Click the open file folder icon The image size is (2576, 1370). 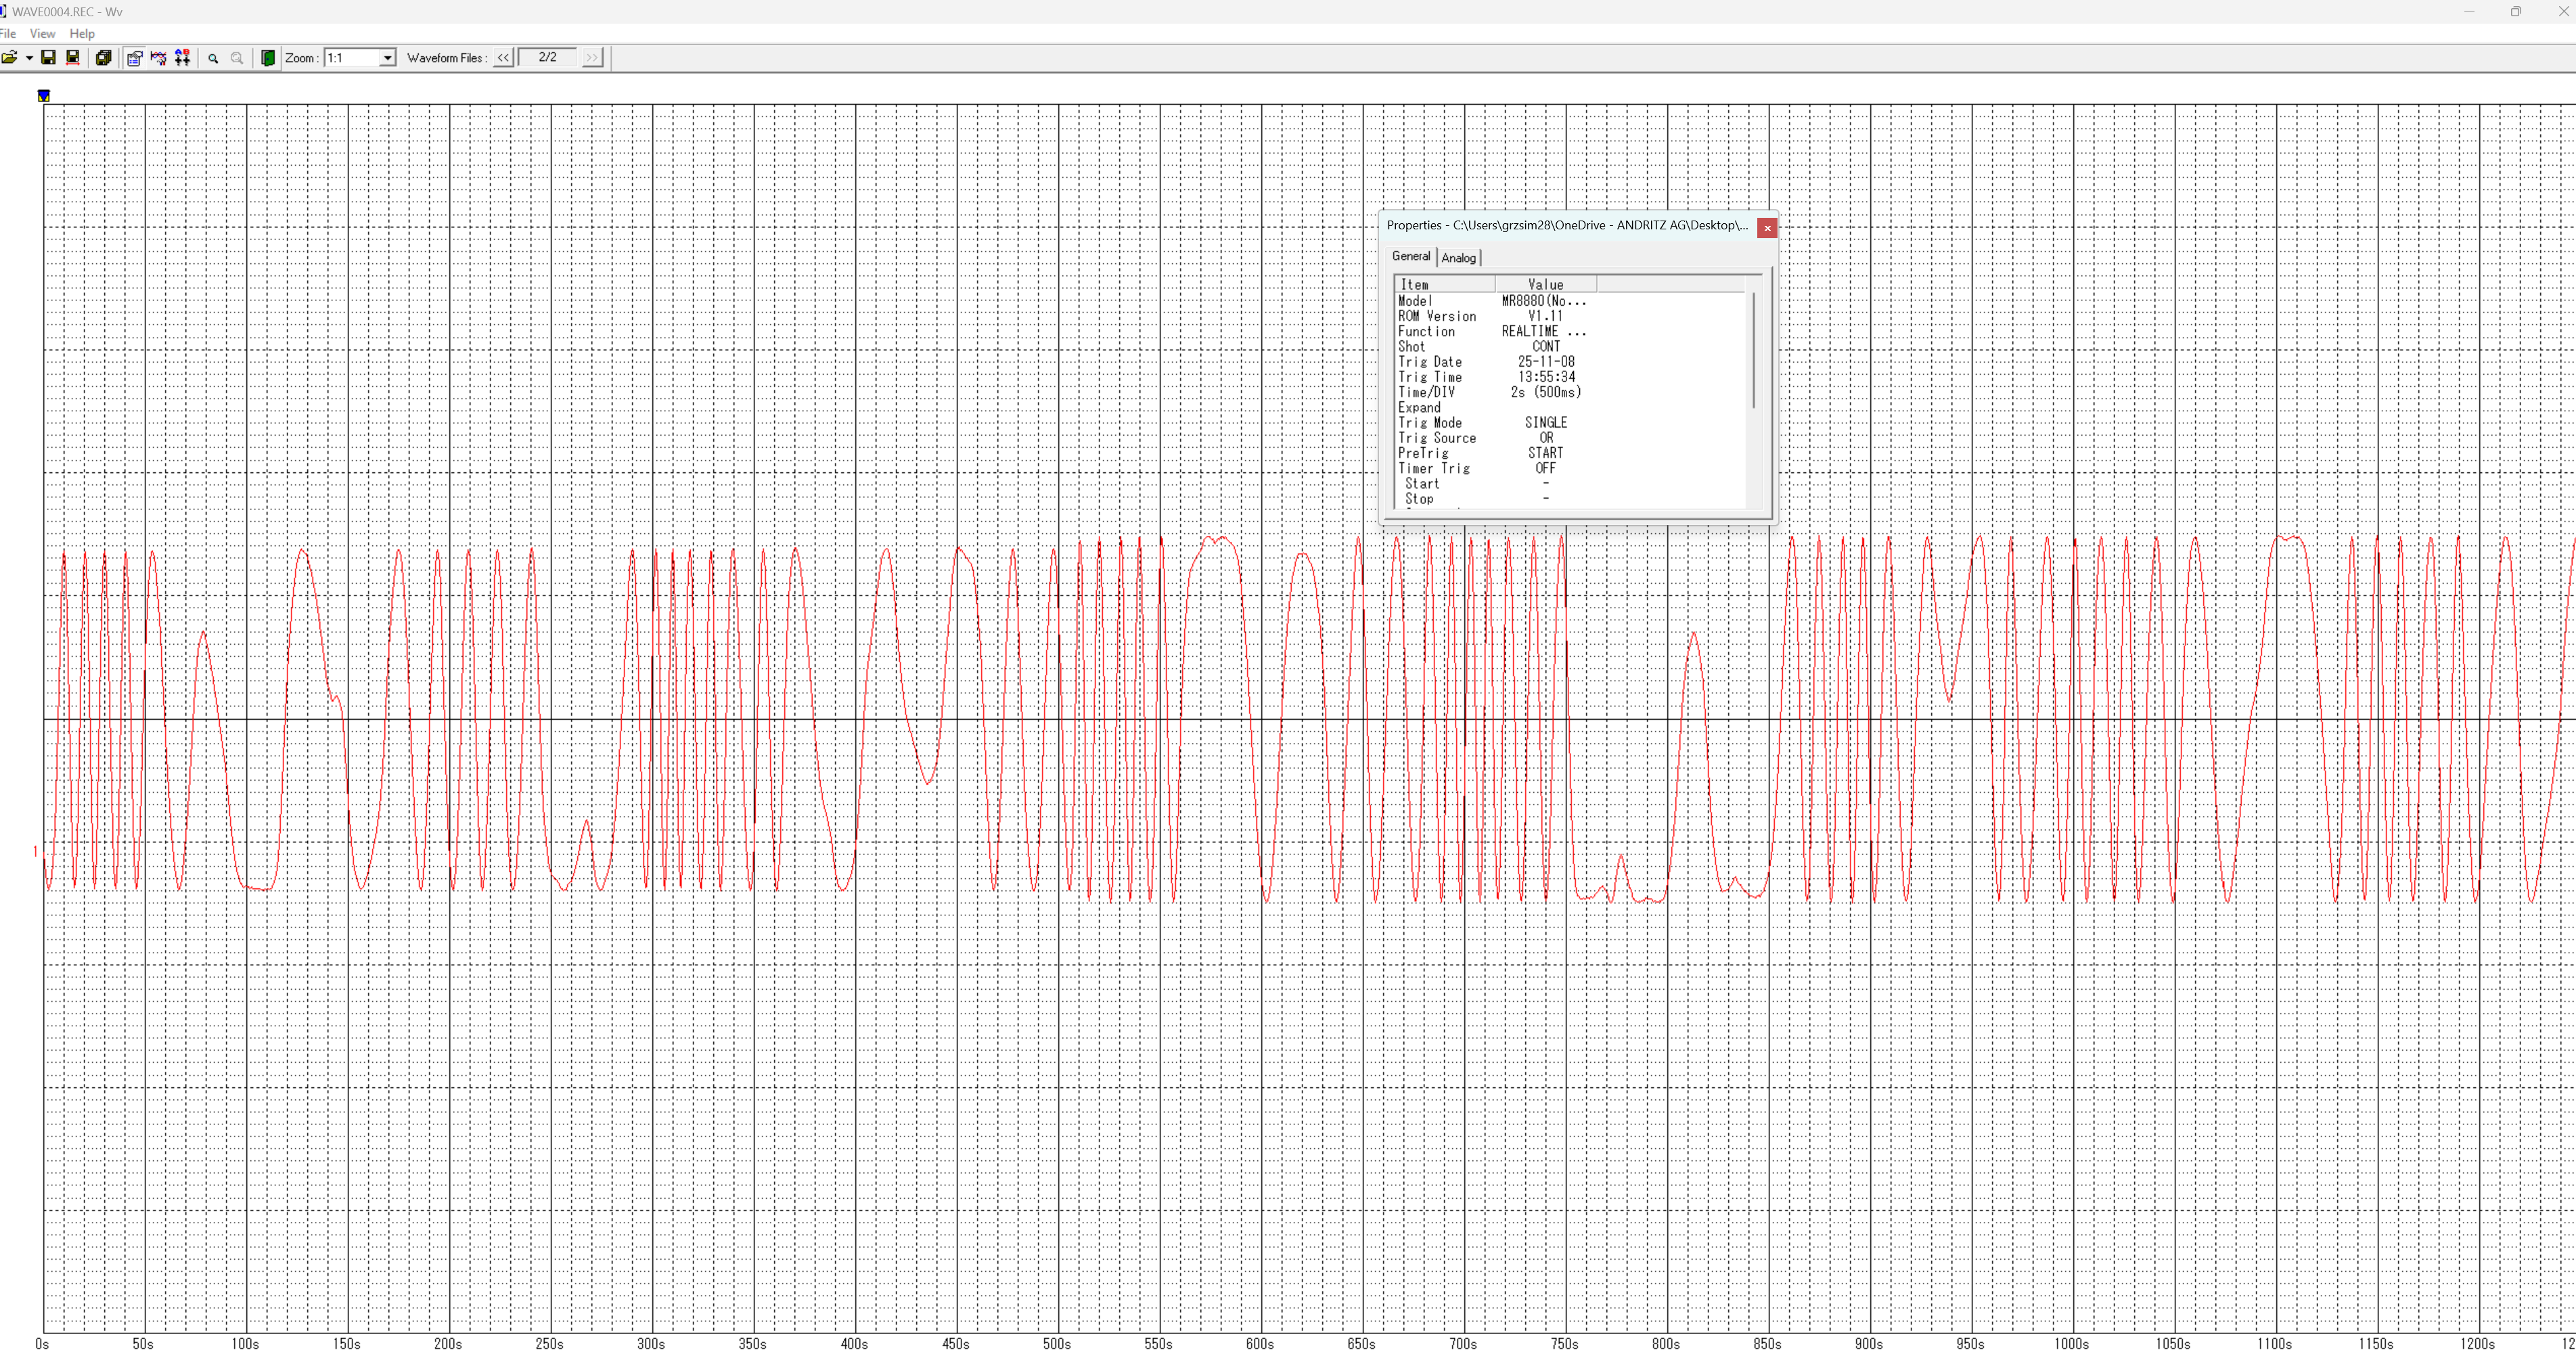coord(9,58)
